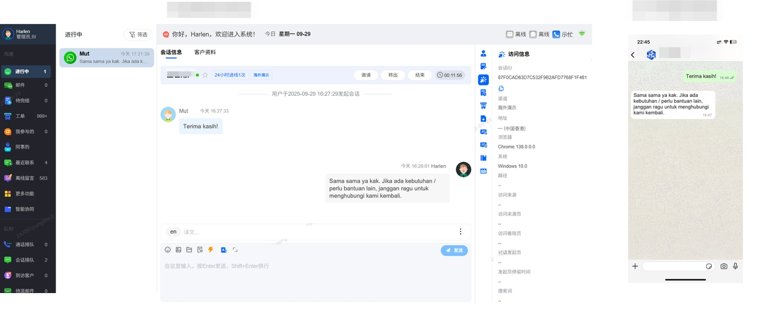Image resolution: width=765 pixels, height=314 pixels.
Task: Toggle the email channel 离线 status
Action: 516,35
